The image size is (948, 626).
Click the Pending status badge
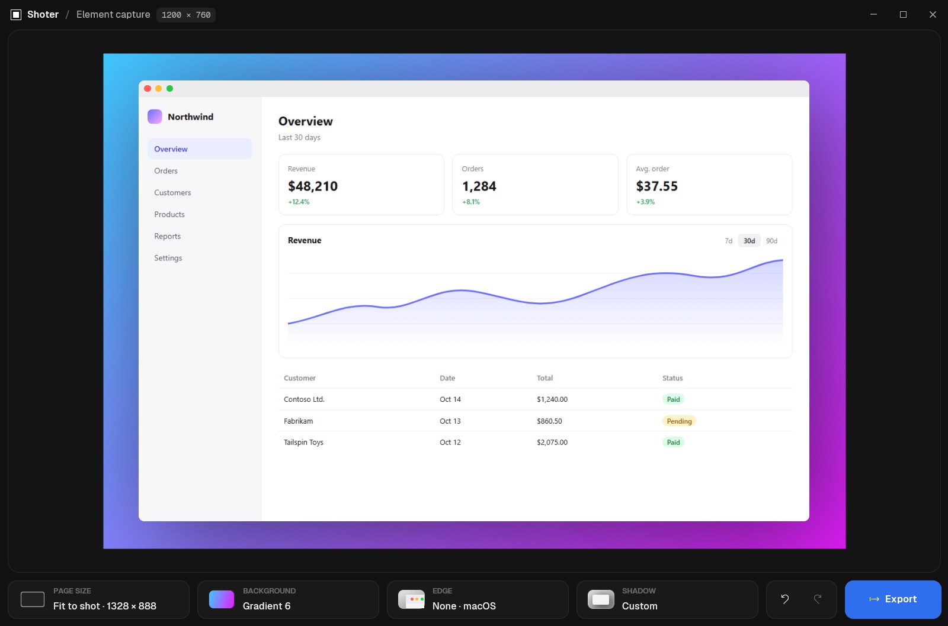pyautogui.click(x=679, y=421)
